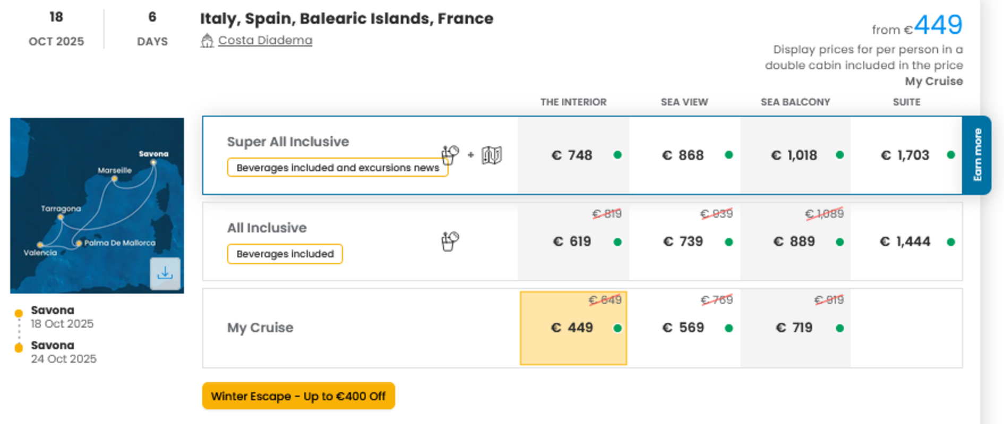
Task: Select All Inclusive interior price € 619
Action: [573, 242]
